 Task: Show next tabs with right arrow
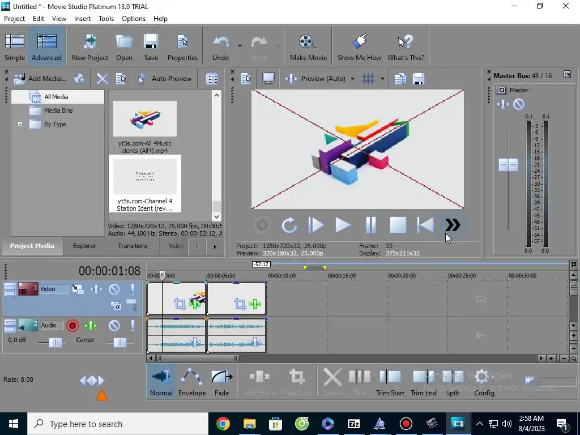[215, 246]
